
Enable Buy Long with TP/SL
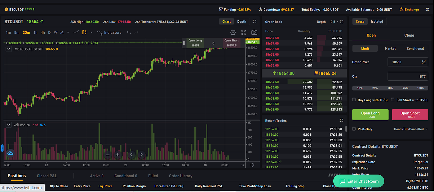(x=354, y=100)
